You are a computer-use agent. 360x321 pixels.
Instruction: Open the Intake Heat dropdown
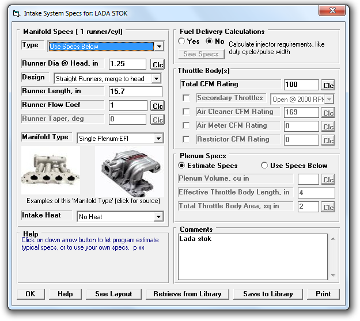tap(159, 217)
